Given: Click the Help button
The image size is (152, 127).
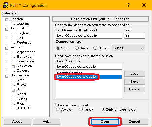Looking at the screenshot, I should point(46,122).
